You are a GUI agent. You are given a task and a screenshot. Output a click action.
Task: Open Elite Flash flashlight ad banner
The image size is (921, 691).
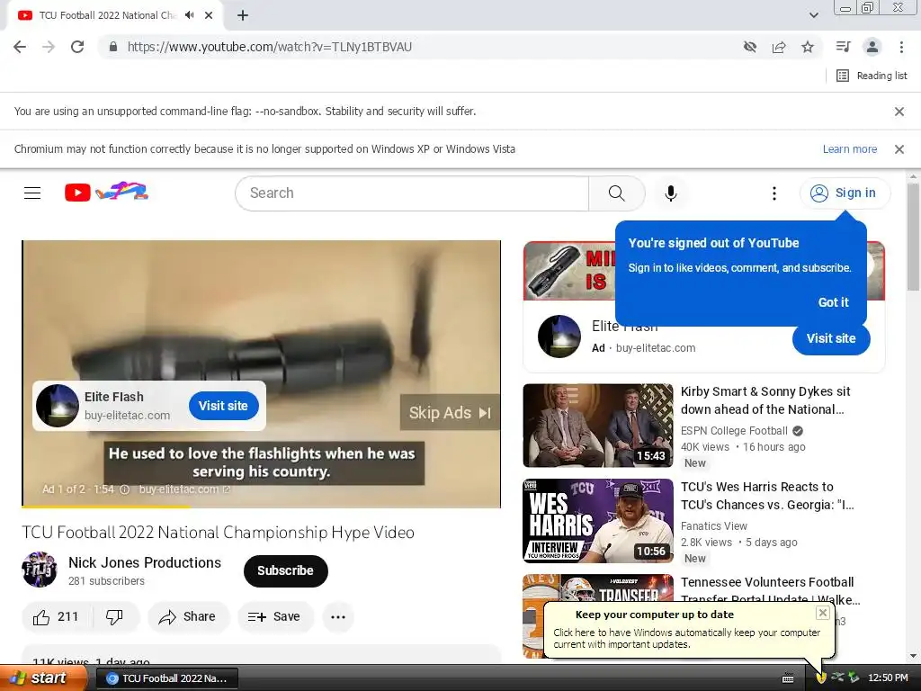click(x=568, y=271)
